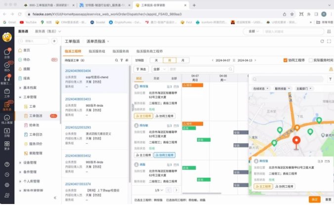Open work order 20240322003293
This screenshot has height=205, width=334.
[78, 127]
